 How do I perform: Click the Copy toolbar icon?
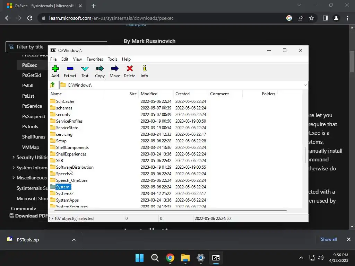coord(100,69)
